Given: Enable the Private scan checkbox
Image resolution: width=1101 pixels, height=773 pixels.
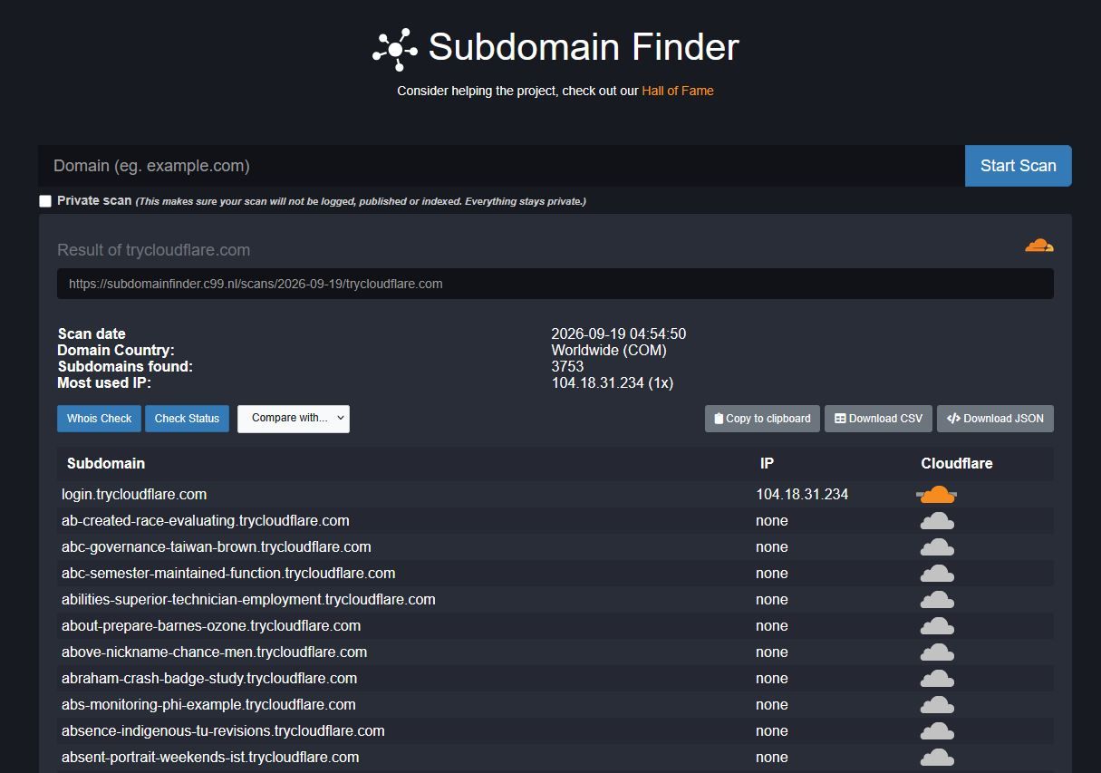Looking at the screenshot, I should (x=45, y=201).
